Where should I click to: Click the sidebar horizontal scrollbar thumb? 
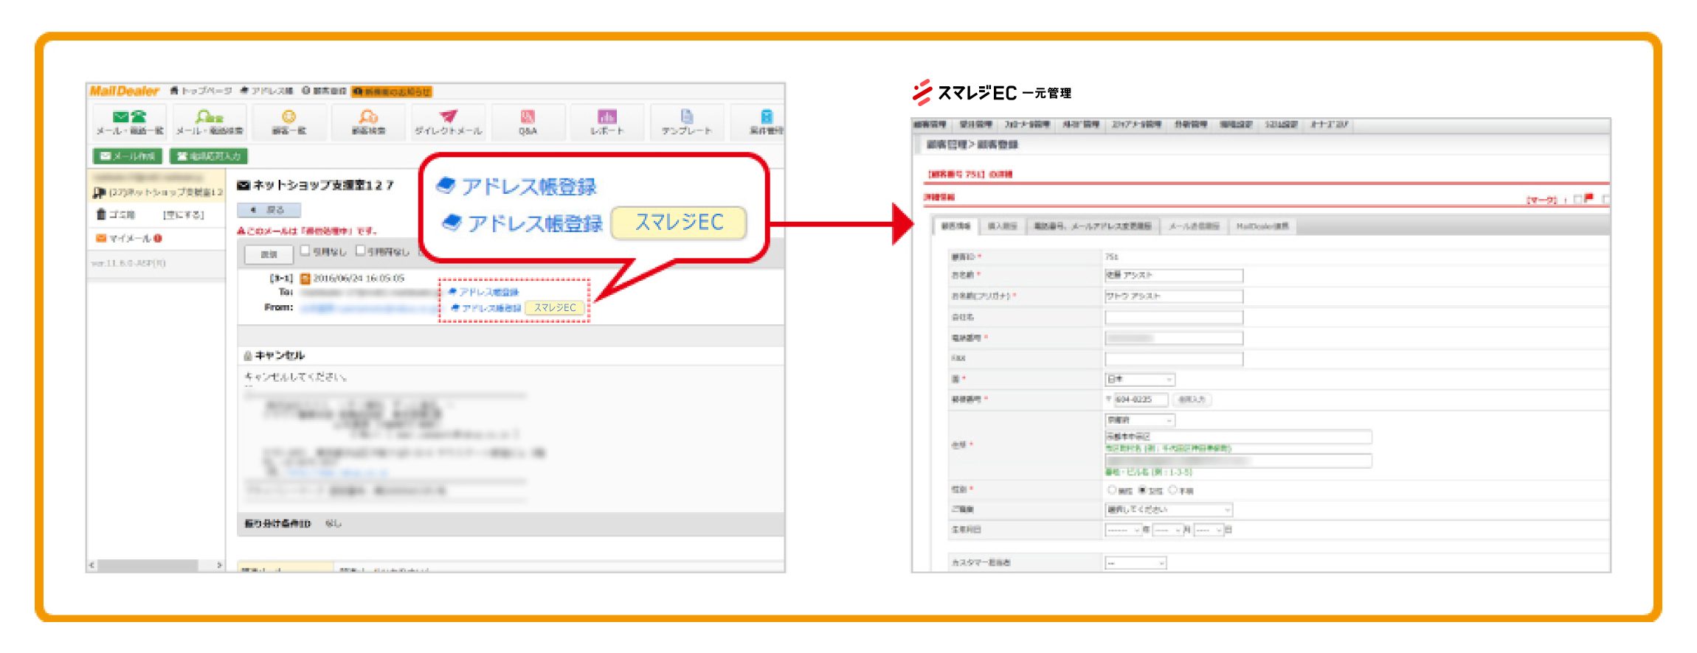(x=148, y=565)
